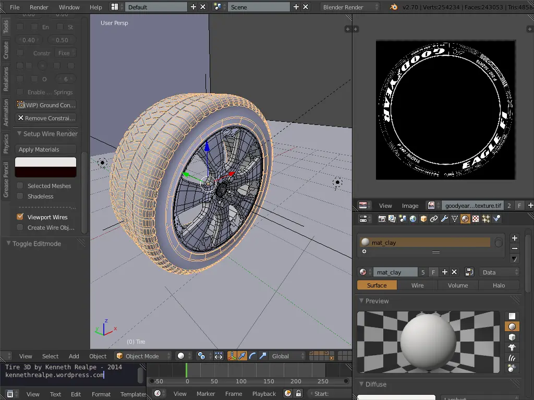The image size is (534, 400).
Task: Click the (WIP) Ground Con… button
Action: (x=46, y=105)
